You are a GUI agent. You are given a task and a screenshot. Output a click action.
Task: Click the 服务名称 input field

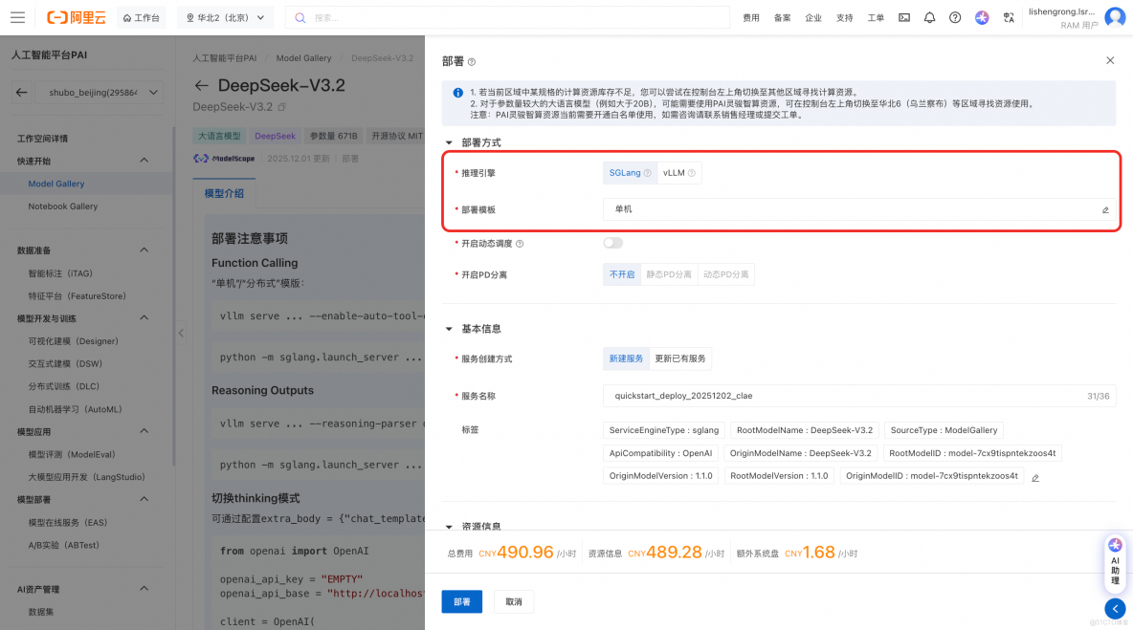(x=859, y=395)
